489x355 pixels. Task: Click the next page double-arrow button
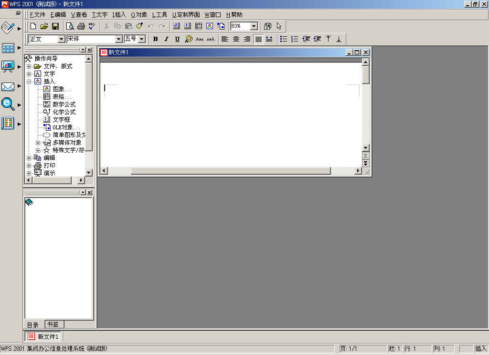pyautogui.click(x=365, y=163)
